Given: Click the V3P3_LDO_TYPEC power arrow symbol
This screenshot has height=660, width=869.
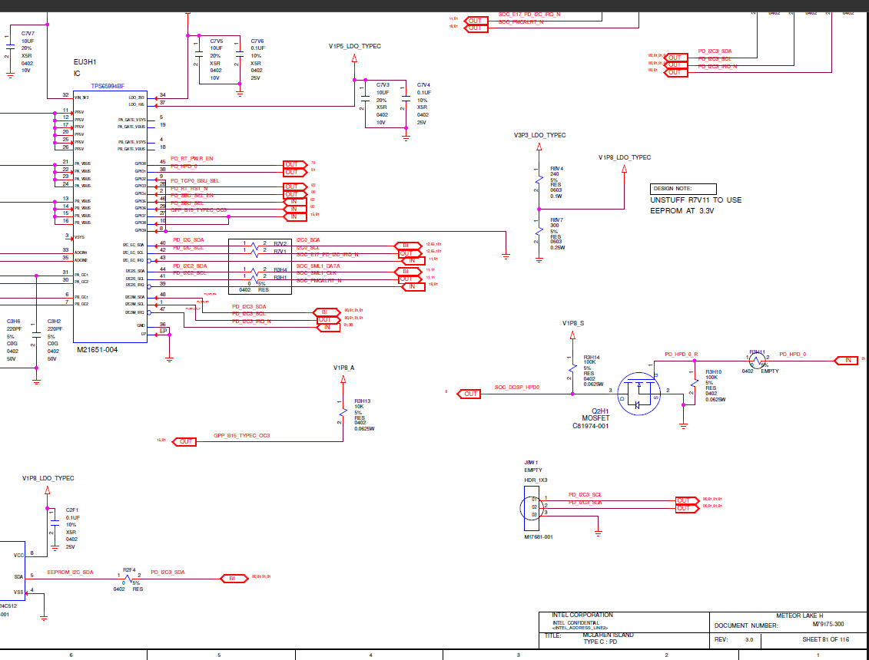Looking at the screenshot, I should tap(539, 147).
